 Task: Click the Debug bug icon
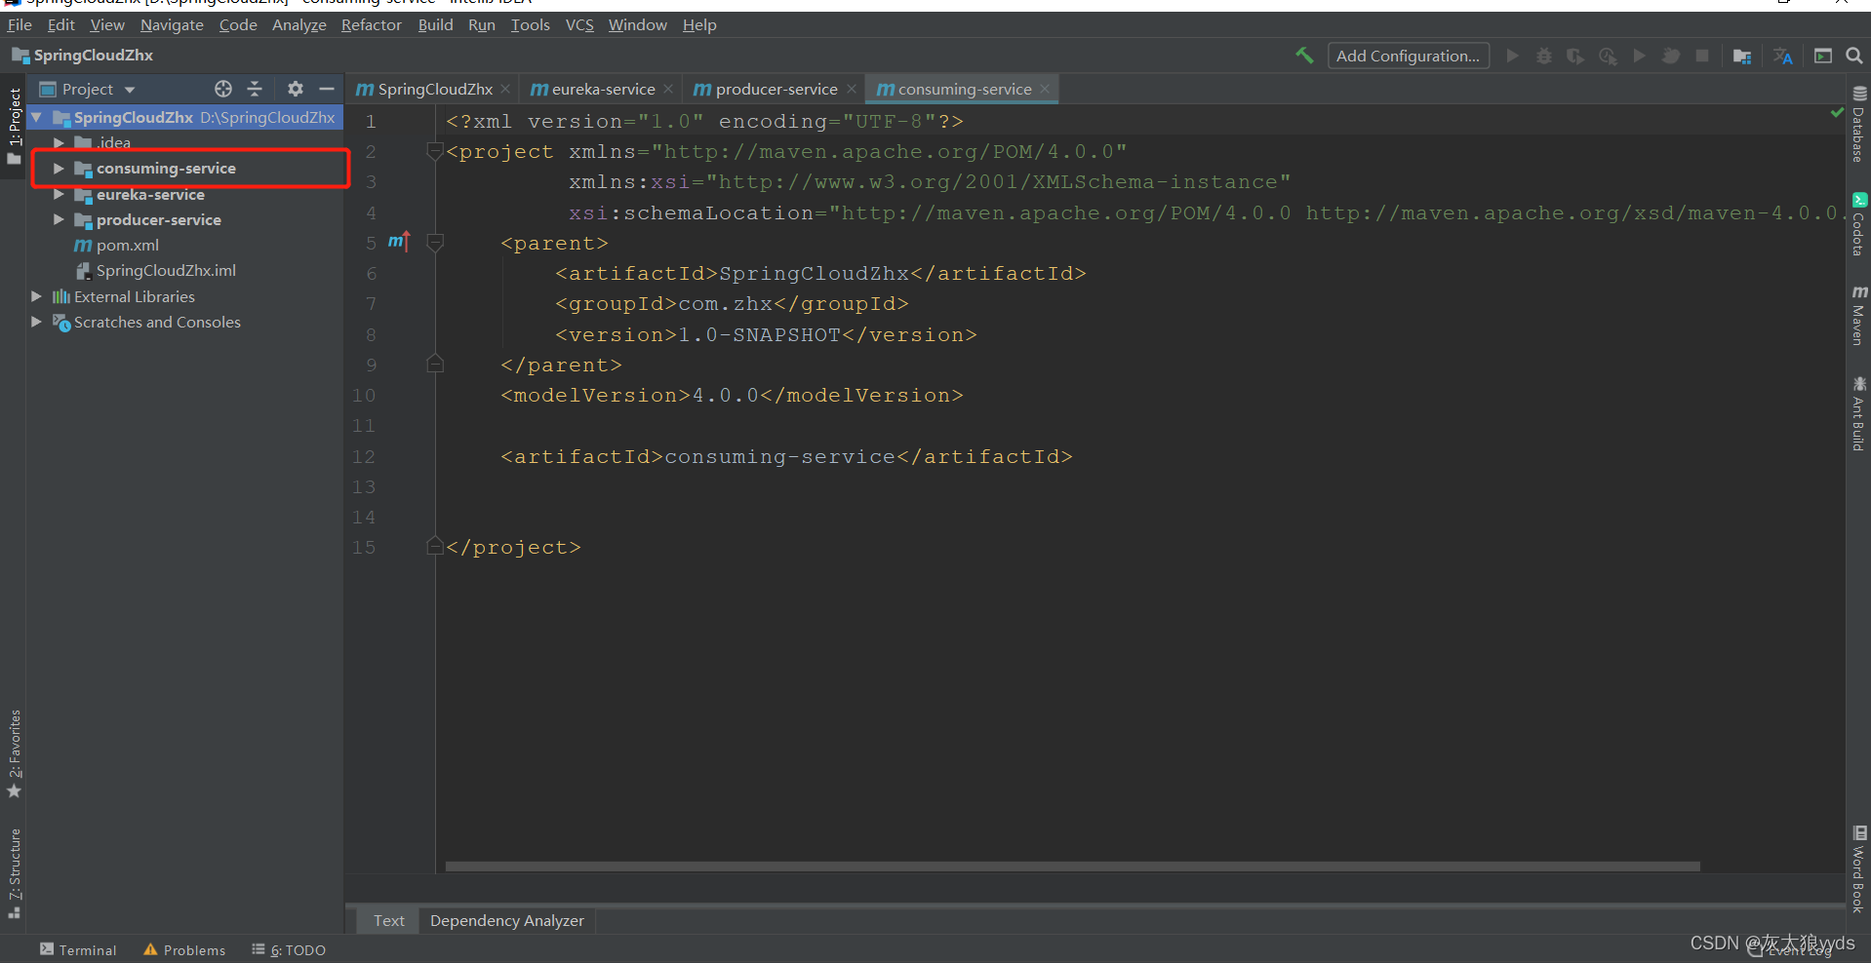[1543, 56]
